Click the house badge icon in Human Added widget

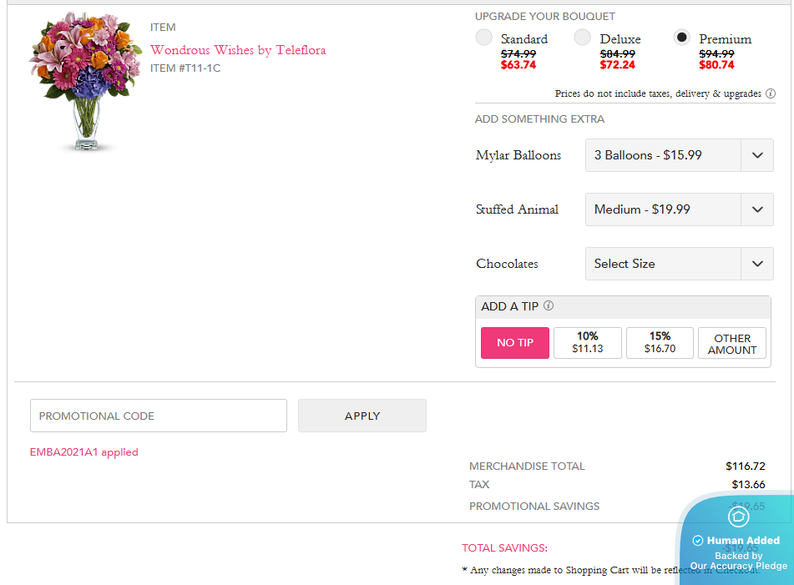738,517
